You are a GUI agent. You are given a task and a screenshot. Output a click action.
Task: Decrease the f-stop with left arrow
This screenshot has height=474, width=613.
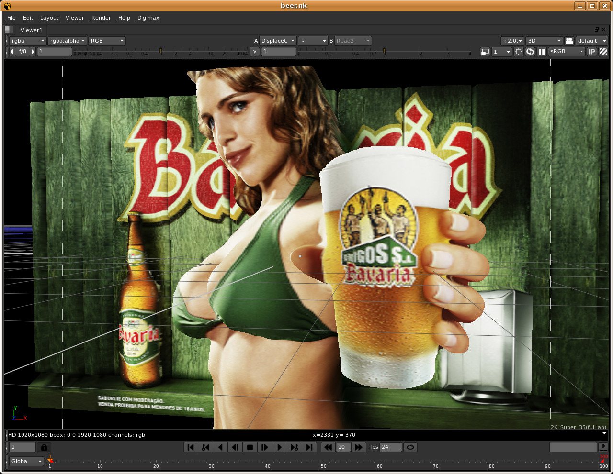12,52
